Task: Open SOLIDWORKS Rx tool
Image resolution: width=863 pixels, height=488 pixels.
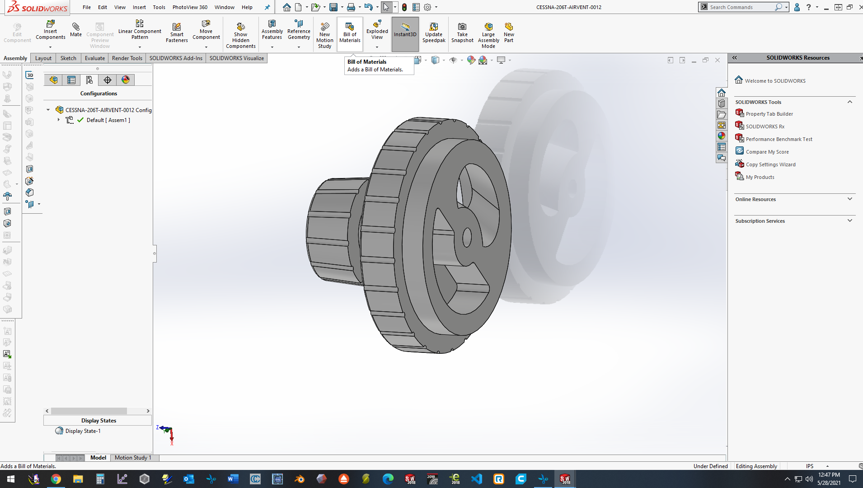Action: (765, 127)
